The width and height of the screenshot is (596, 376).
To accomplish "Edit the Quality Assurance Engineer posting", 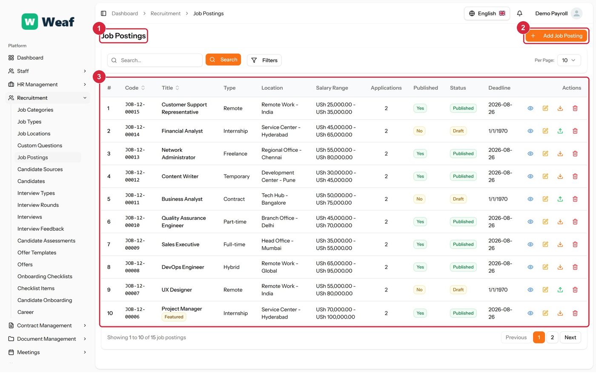I will click(x=545, y=222).
